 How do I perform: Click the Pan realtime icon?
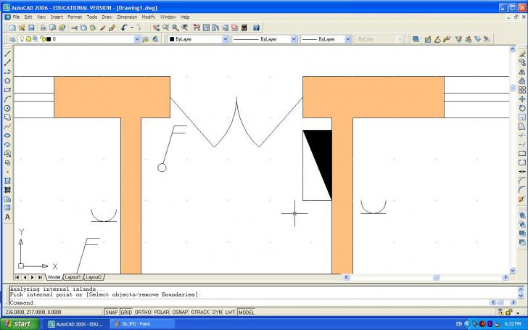click(156, 28)
